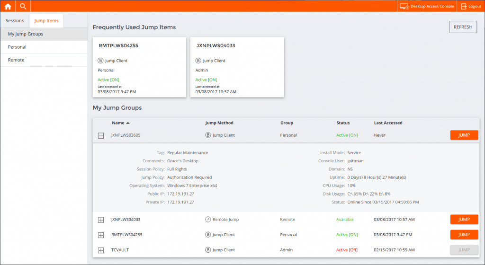Click the 'Authorization Required' jump policy value

coord(189,177)
